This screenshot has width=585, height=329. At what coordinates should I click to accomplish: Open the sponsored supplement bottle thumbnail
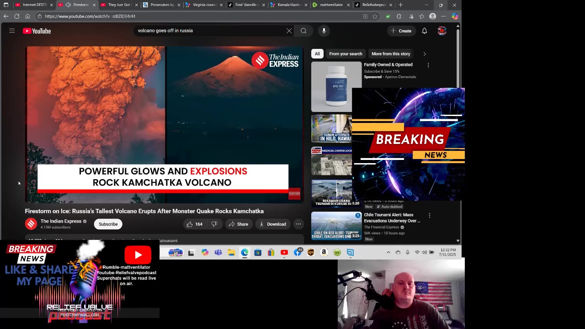point(336,86)
